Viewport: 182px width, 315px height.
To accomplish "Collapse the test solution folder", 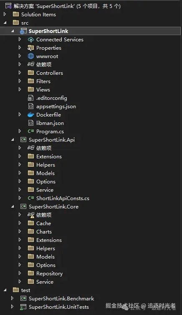I will pos(5,290).
